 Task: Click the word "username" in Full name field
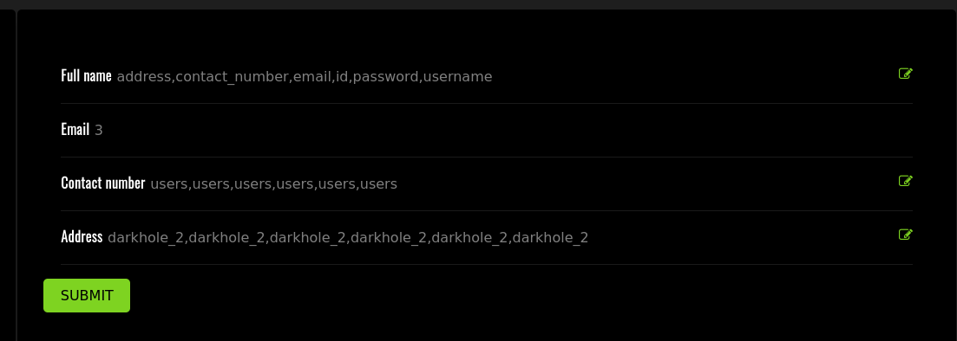click(458, 77)
